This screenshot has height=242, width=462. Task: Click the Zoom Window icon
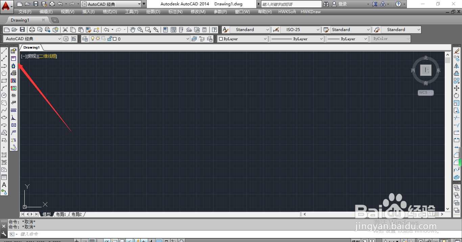[148, 30]
